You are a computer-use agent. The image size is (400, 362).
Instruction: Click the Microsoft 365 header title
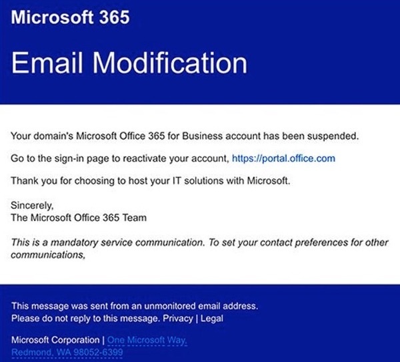tap(70, 17)
